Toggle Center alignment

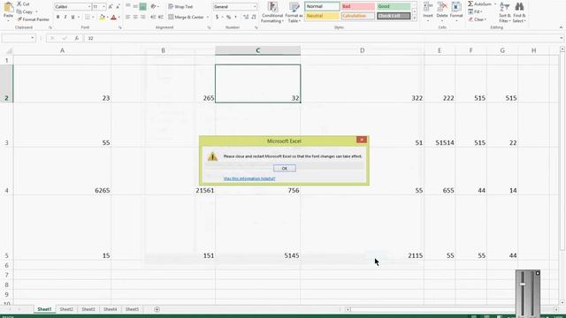[x=135, y=17]
